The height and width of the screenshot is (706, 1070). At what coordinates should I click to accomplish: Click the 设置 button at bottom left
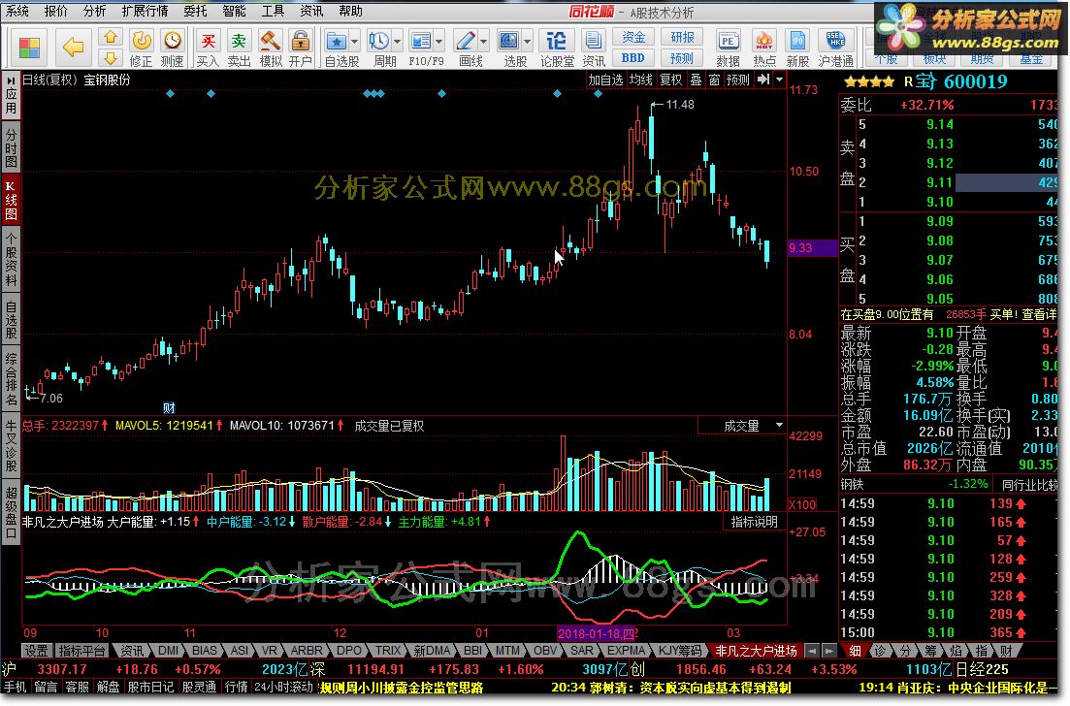(36, 651)
